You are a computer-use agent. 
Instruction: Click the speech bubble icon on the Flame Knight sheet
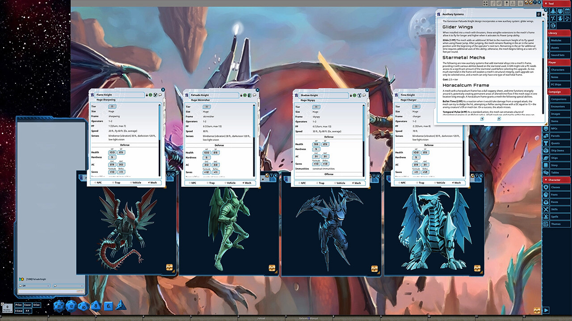pos(160,95)
